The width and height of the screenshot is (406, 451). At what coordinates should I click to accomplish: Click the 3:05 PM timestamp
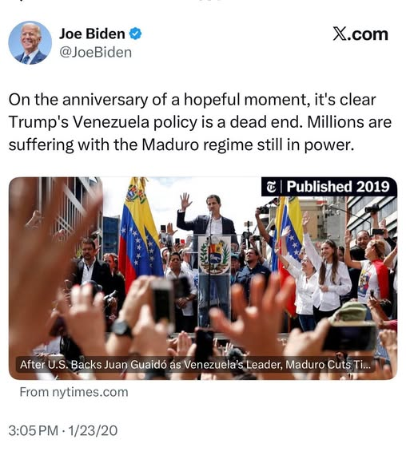pyautogui.click(x=33, y=430)
